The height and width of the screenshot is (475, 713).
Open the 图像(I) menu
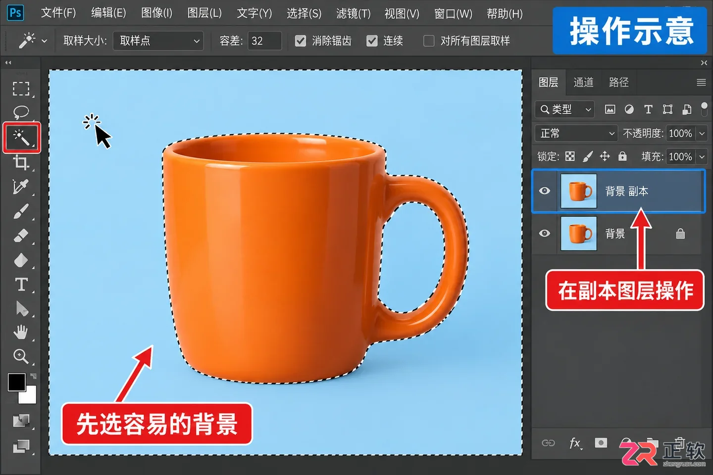(156, 13)
